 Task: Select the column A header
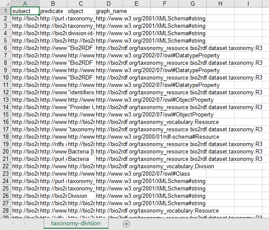(x=24, y=3)
